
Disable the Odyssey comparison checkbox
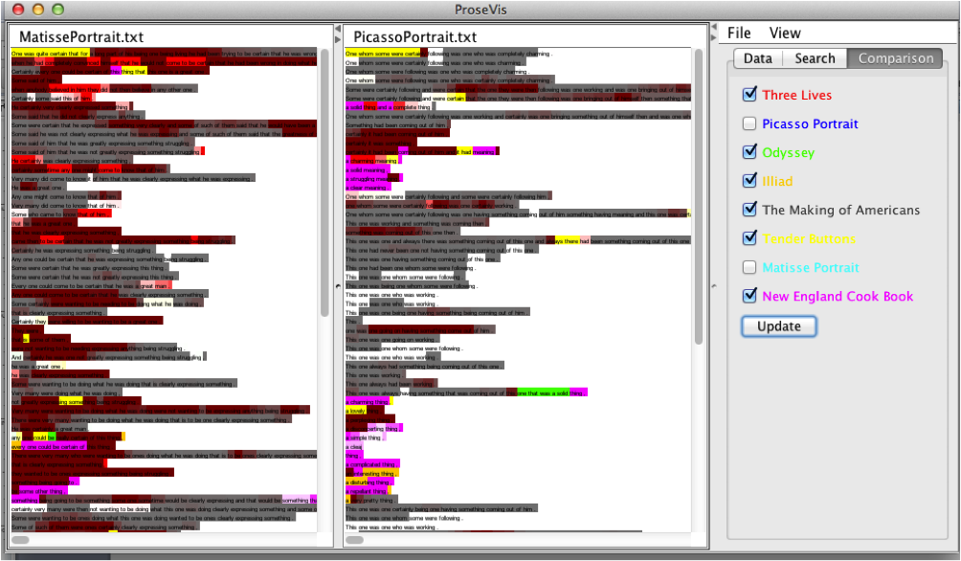tap(749, 152)
